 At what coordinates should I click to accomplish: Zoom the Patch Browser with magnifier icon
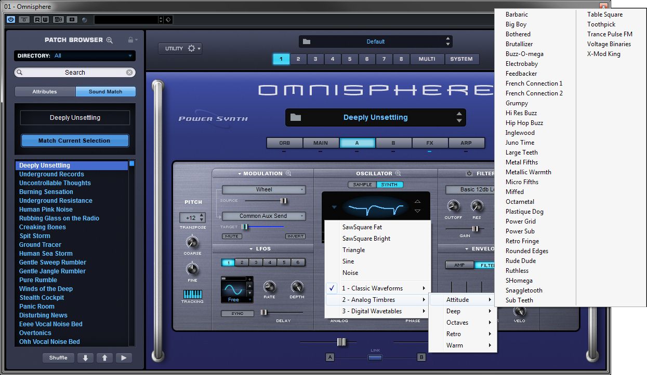point(109,40)
